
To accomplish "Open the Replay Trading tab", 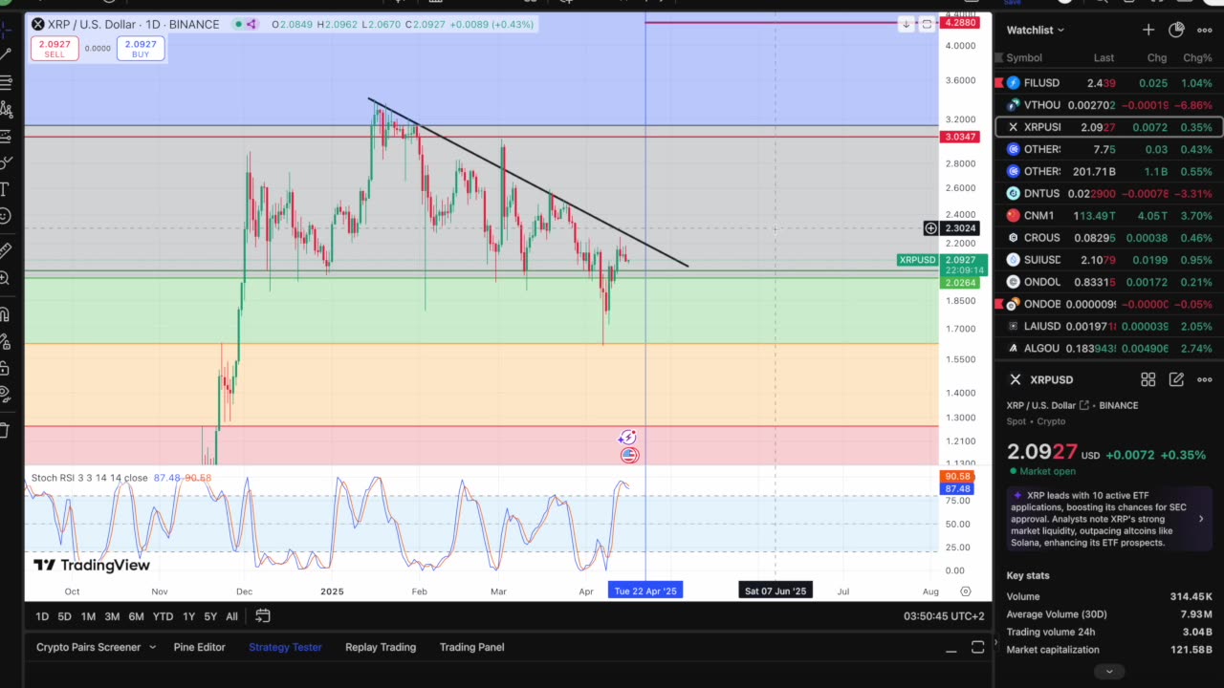I will click(x=381, y=647).
